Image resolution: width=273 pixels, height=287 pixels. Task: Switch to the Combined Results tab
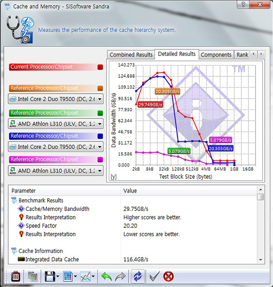131,55
